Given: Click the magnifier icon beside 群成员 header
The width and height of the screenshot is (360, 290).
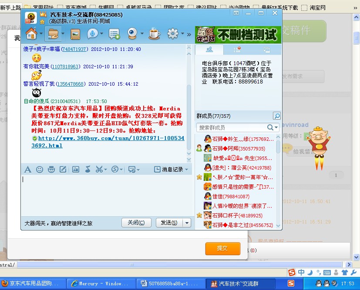Looking at the screenshot, I should point(276,116).
